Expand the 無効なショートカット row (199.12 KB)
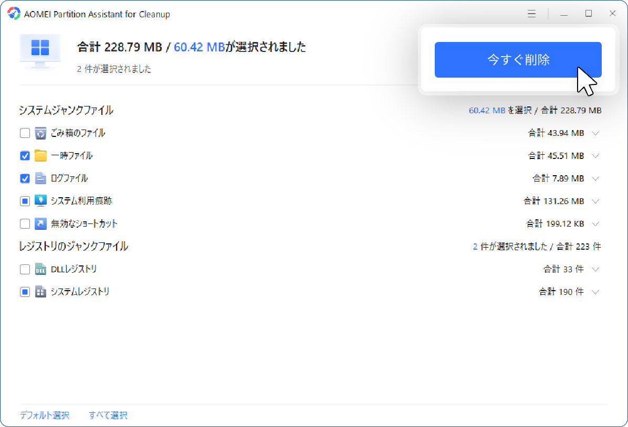 tap(595, 224)
